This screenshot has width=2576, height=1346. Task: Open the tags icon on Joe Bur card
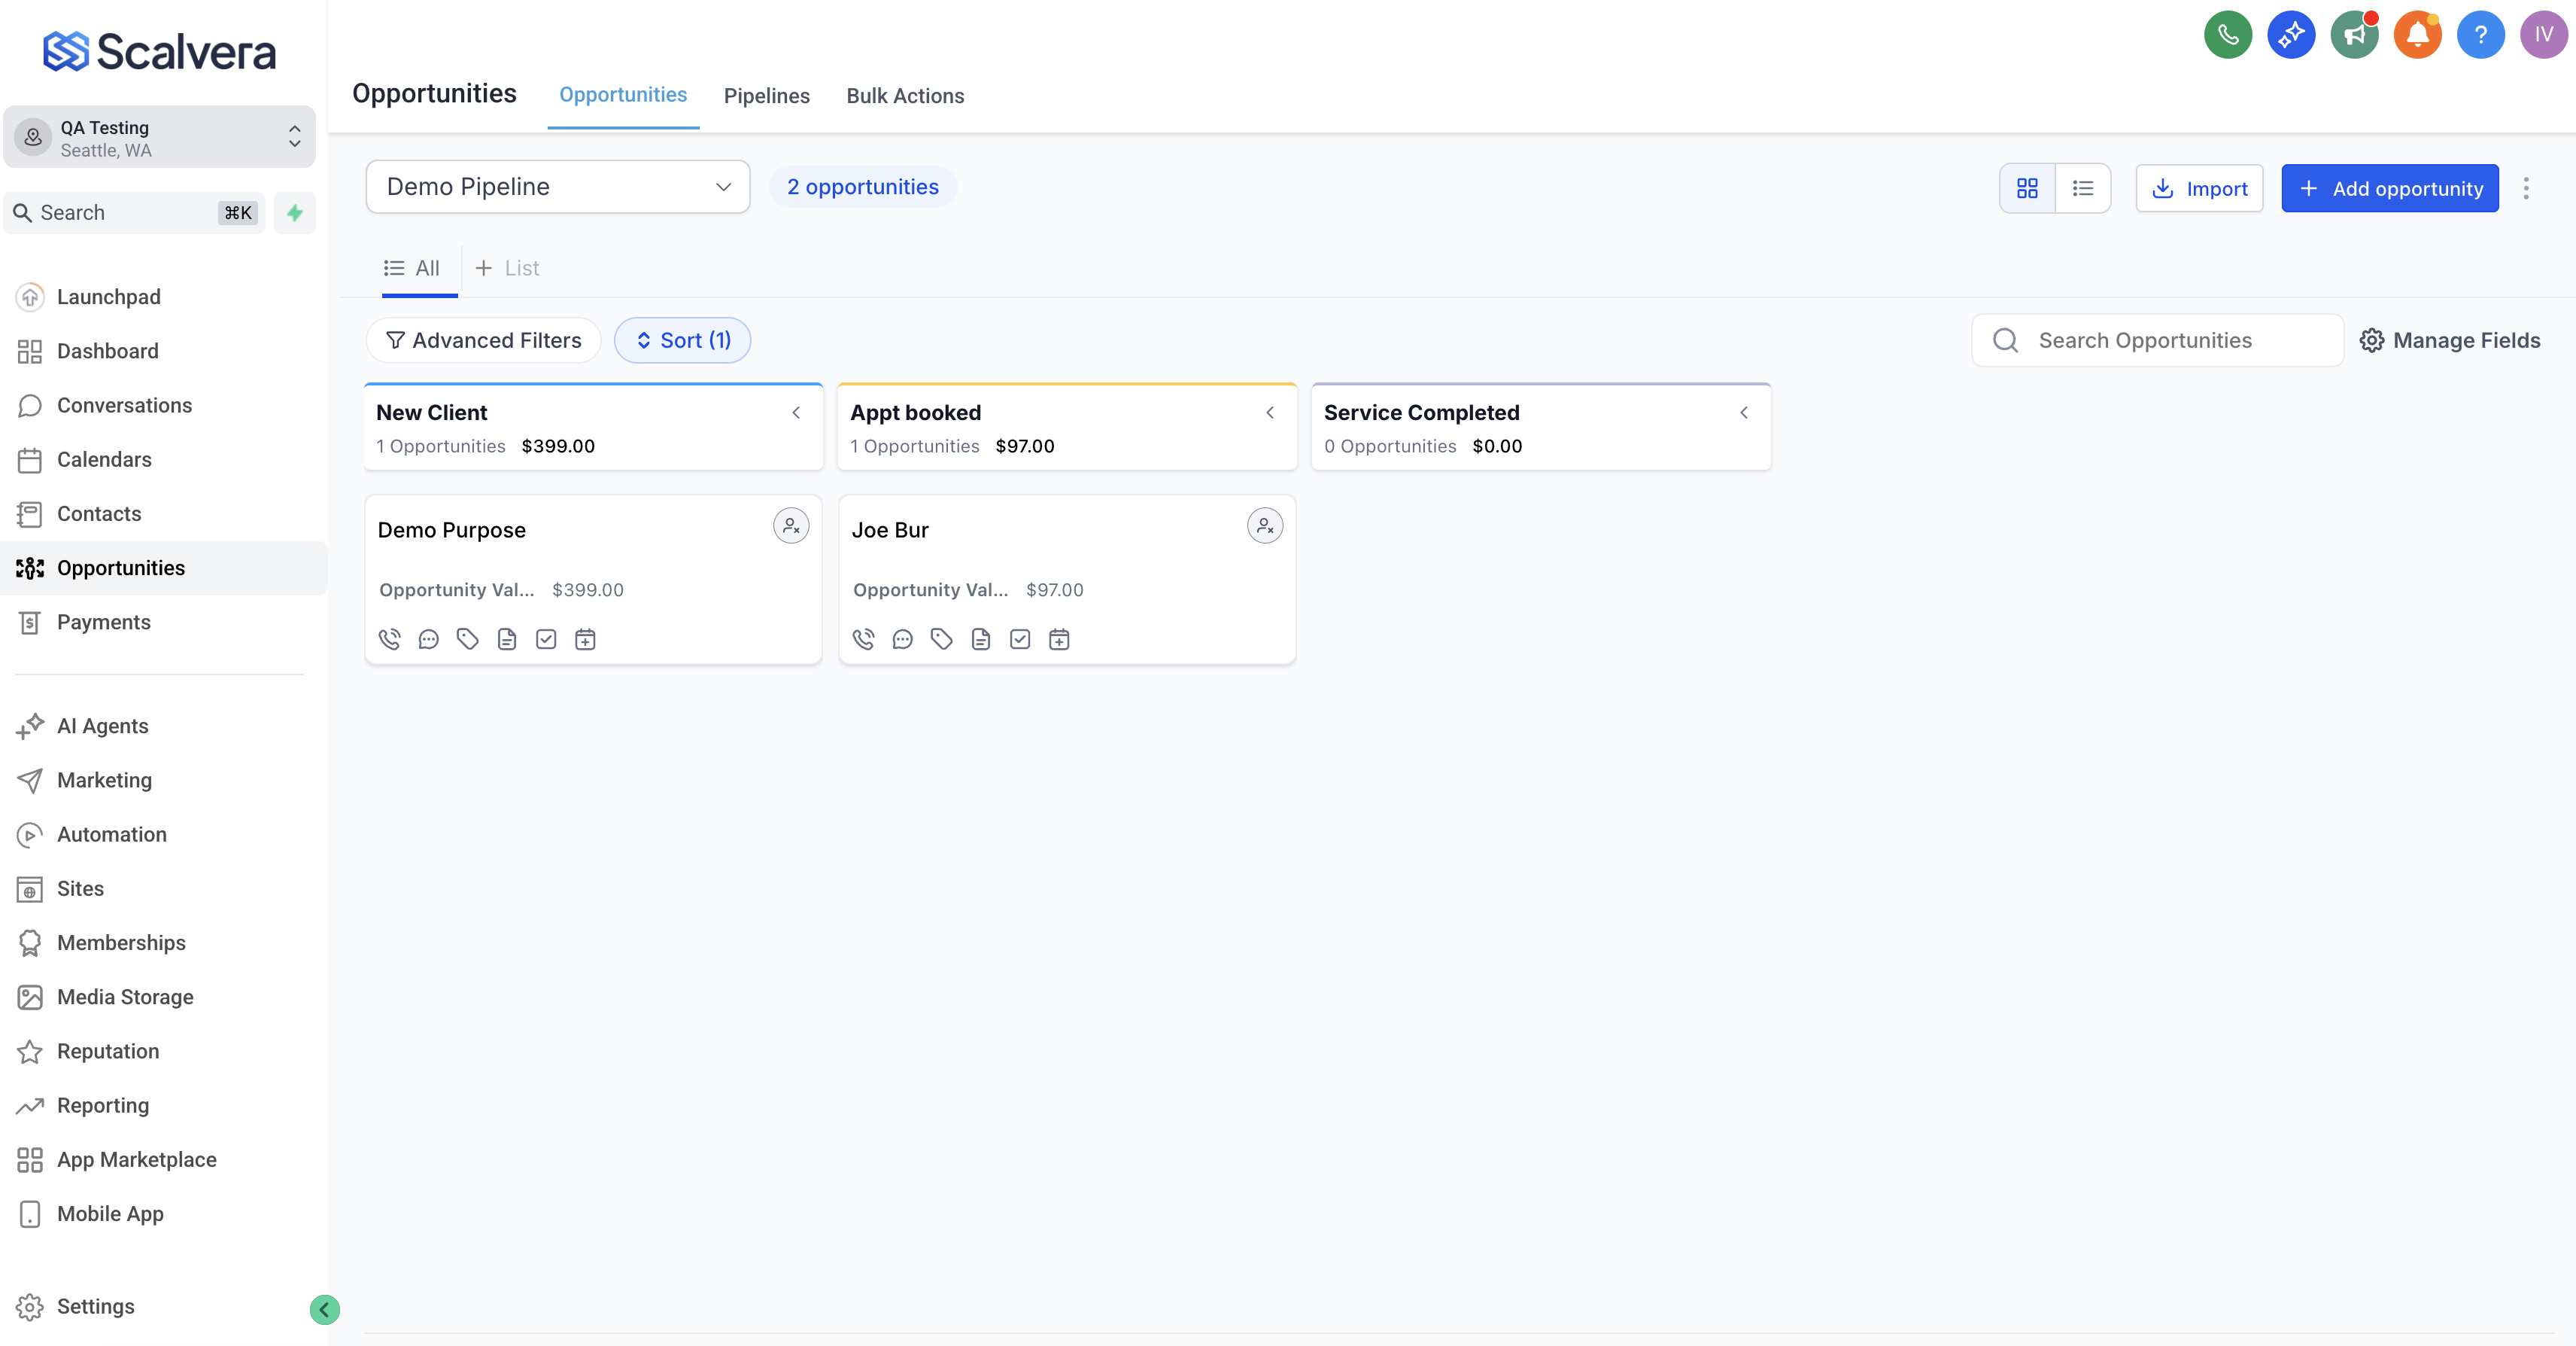[x=941, y=638]
